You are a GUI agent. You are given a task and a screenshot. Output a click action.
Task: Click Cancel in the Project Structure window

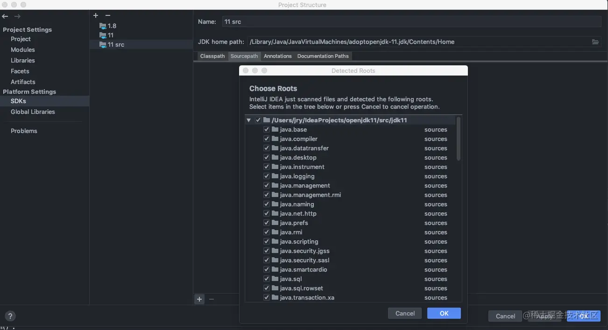[x=505, y=316]
